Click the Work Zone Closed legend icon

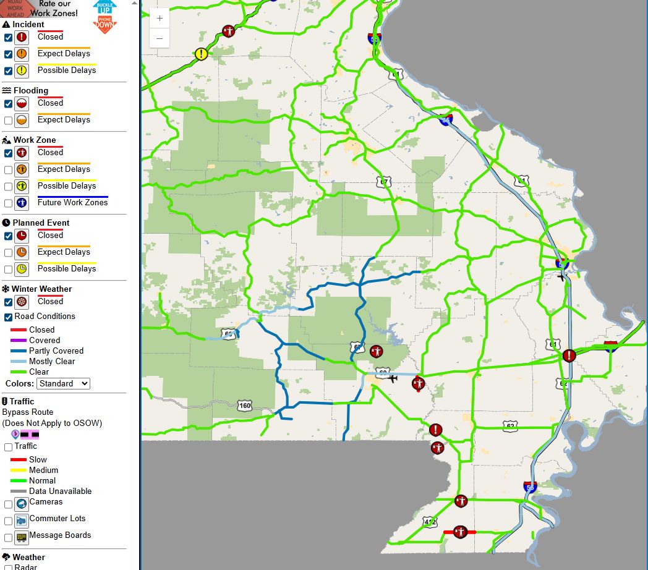tap(22, 153)
